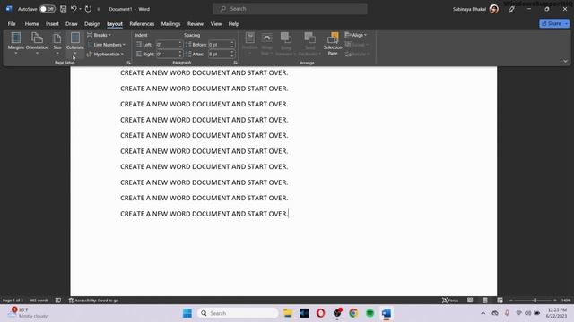Edit the Indent Left field
The height and width of the screenshot is (322, 574).
coord(169,45)
